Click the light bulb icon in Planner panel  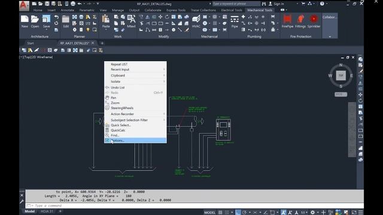point(88,30)
